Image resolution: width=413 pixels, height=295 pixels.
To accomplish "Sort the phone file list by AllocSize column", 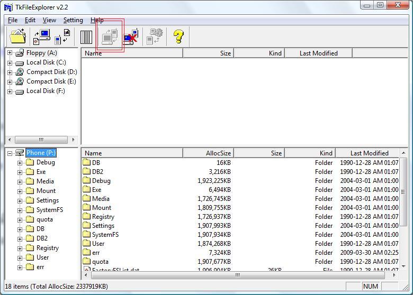I will click(x=208, y=153).
